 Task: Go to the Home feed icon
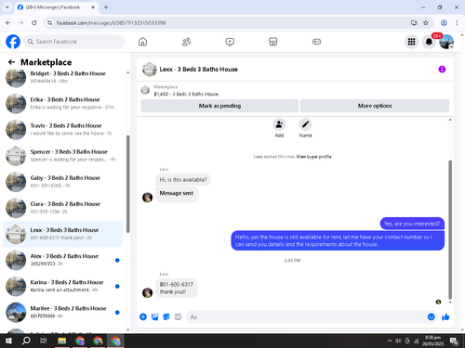click(142, 42)
